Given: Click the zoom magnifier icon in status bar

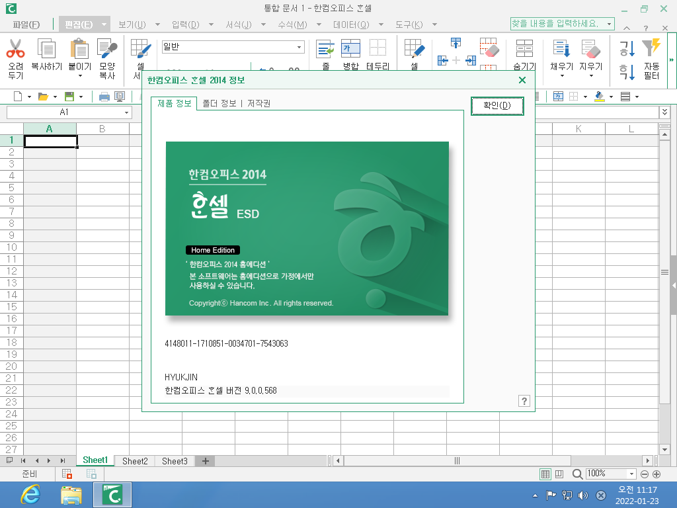Looking at the screenshot, I should 577,474.
